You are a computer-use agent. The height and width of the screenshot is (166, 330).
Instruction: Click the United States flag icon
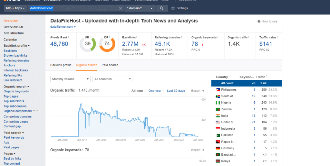(218, 122)
